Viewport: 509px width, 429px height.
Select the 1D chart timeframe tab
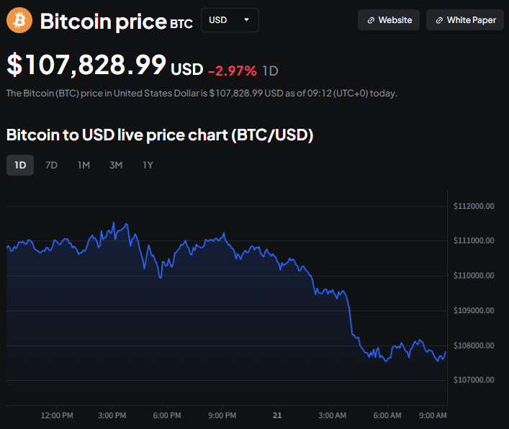point(20,165)
